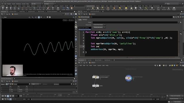Click the network editor wrench tools icon
184x103 pixels.
pos(155,66)
